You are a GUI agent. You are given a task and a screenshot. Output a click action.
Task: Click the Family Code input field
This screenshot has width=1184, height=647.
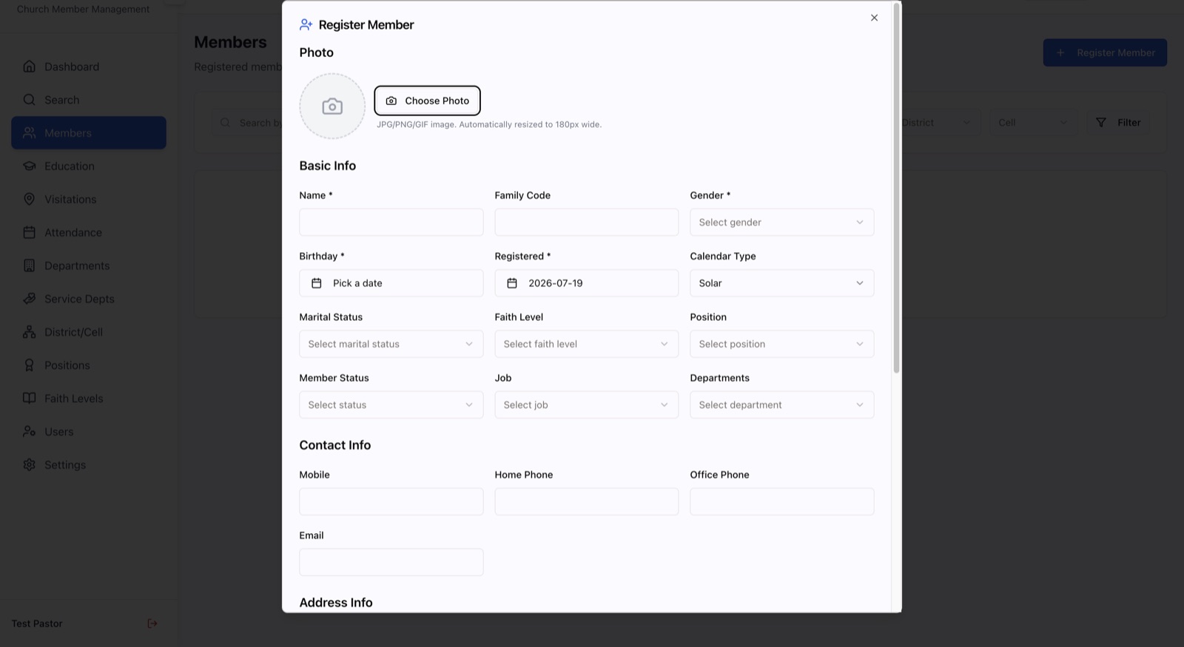click(x=586, y=223)
